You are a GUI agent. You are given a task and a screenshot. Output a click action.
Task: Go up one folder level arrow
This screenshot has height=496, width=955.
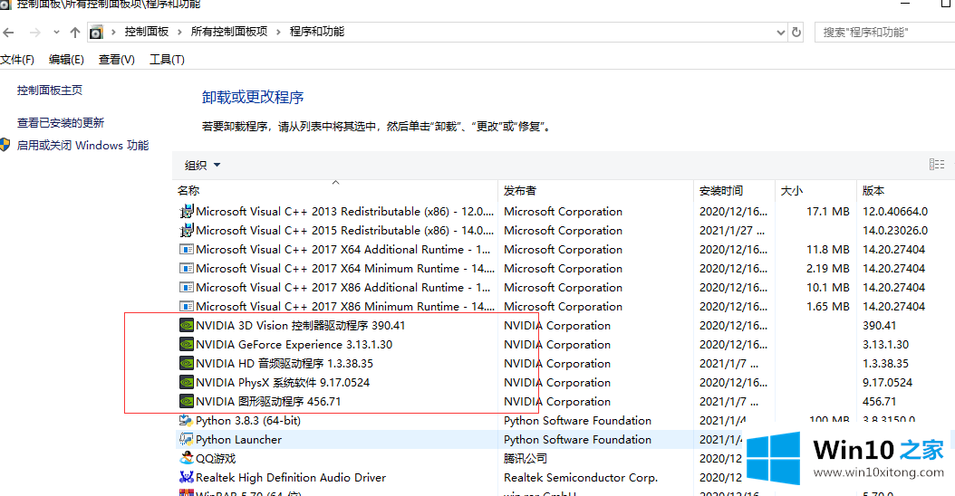(x=75, y=33)
